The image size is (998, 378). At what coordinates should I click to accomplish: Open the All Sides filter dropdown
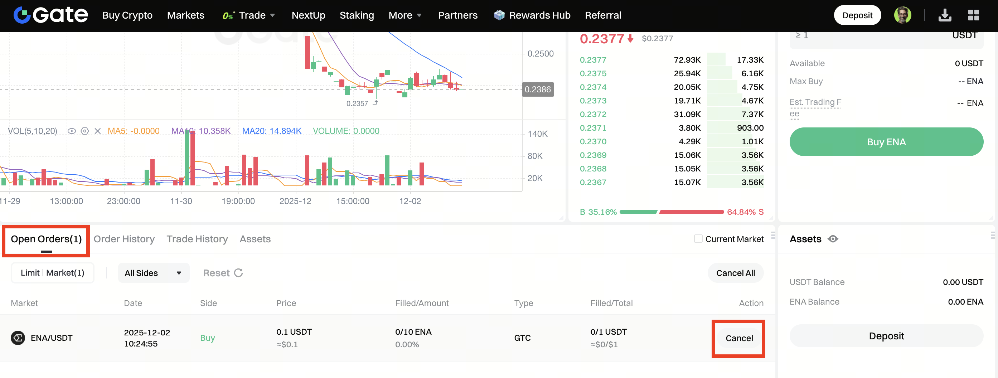pyautogui.click(x=154, y=273)
